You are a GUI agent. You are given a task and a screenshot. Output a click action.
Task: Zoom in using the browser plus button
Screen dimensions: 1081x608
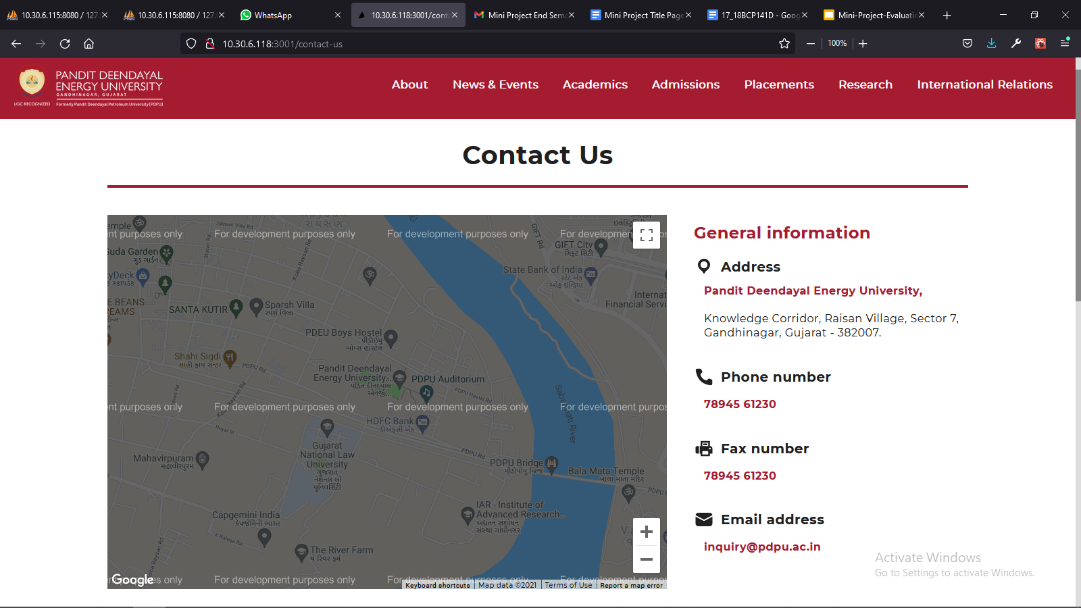point(863,43)
